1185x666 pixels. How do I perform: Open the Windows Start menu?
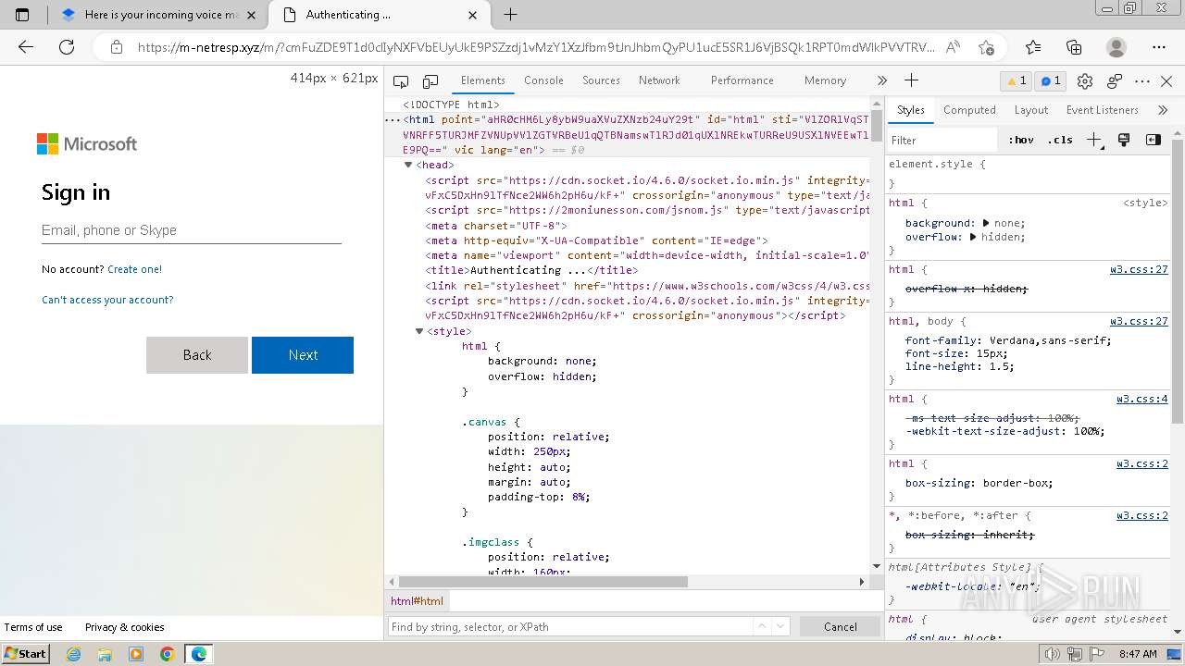[25, 654]
